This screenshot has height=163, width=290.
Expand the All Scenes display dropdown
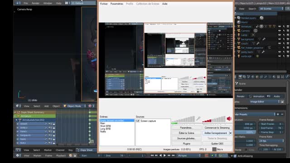[271, 9]
